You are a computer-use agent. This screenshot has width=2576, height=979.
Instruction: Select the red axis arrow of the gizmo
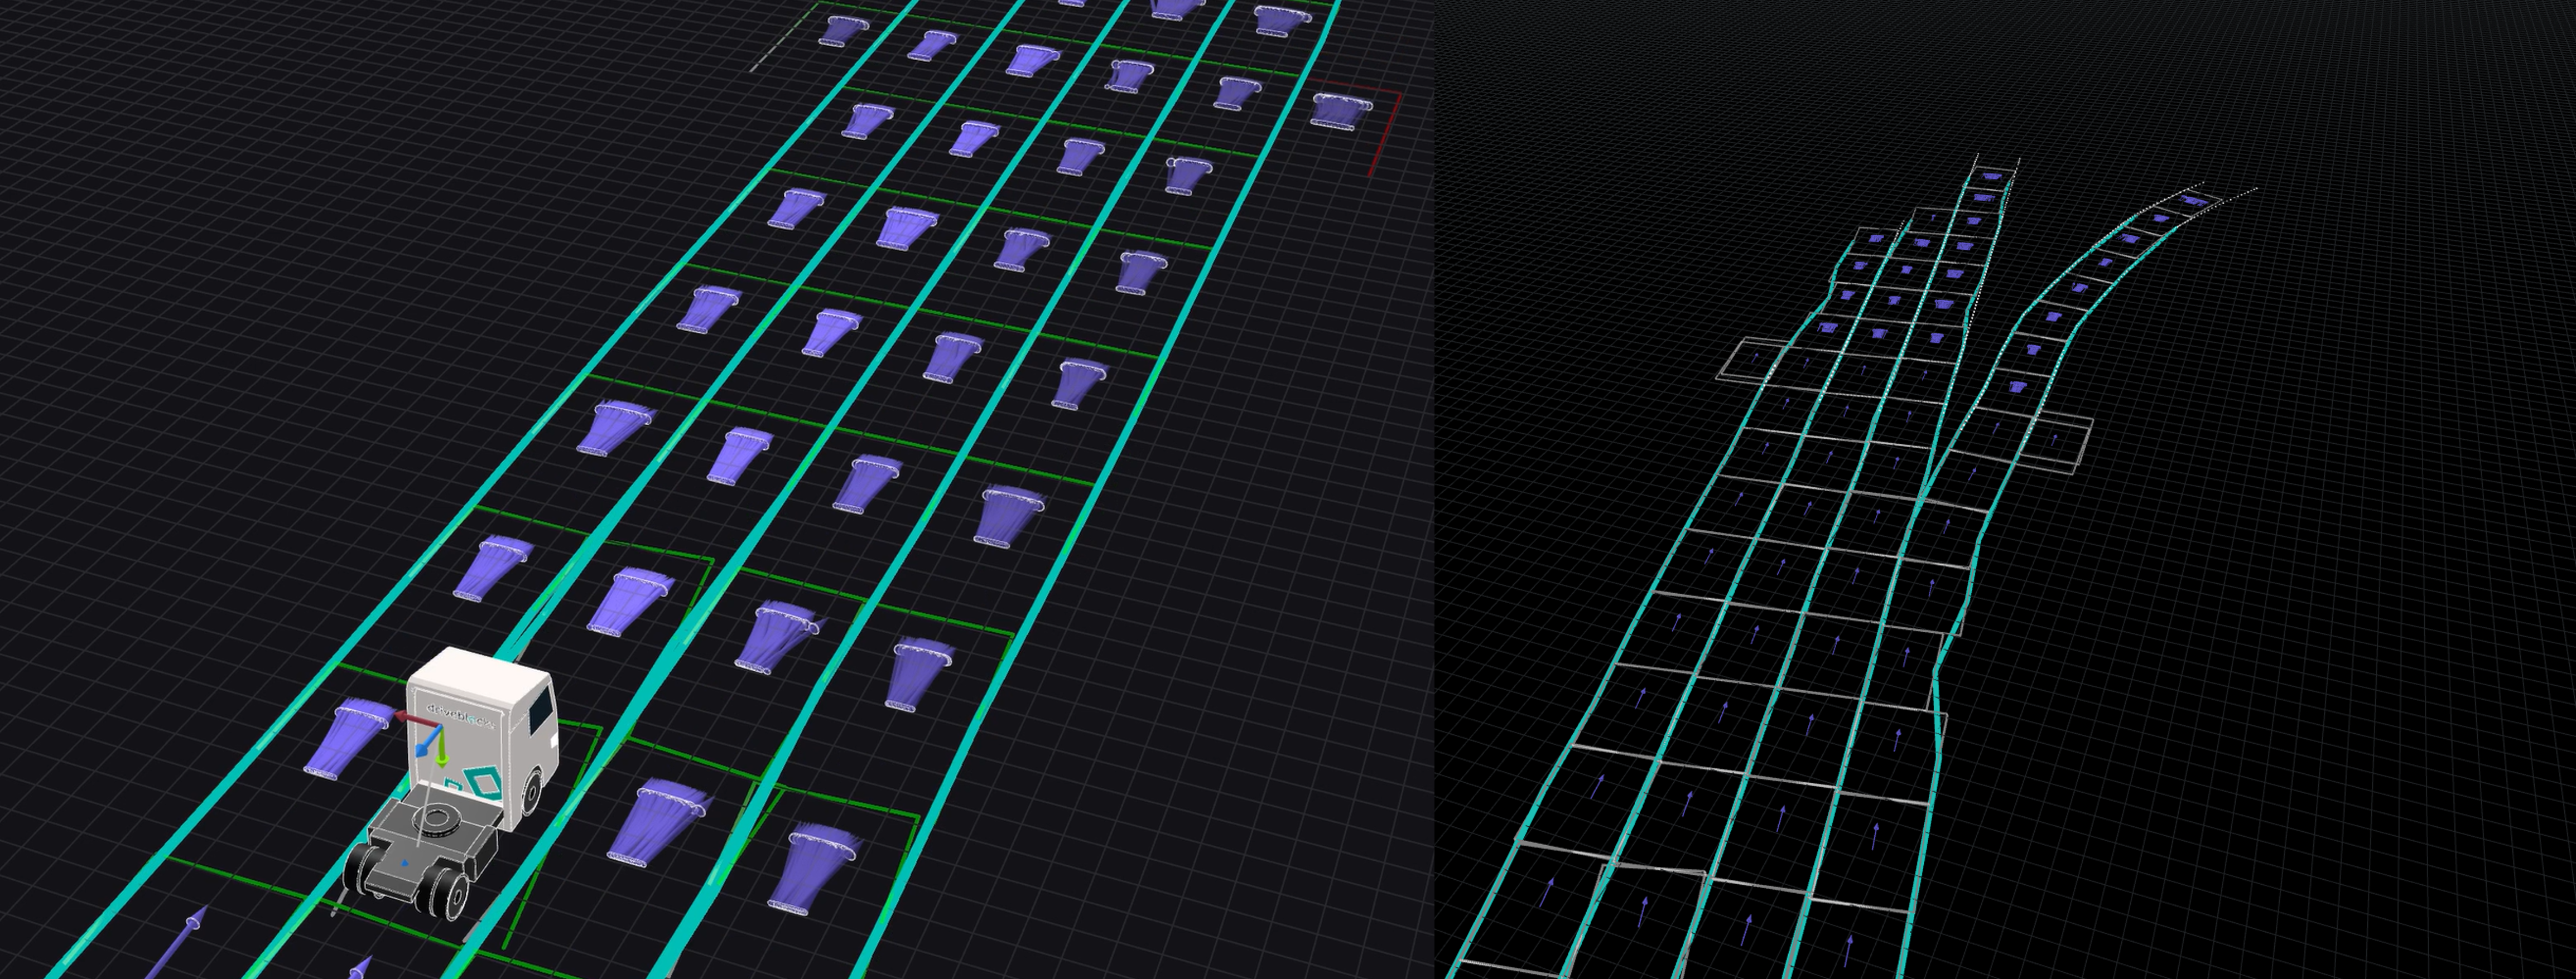(418, 719)
